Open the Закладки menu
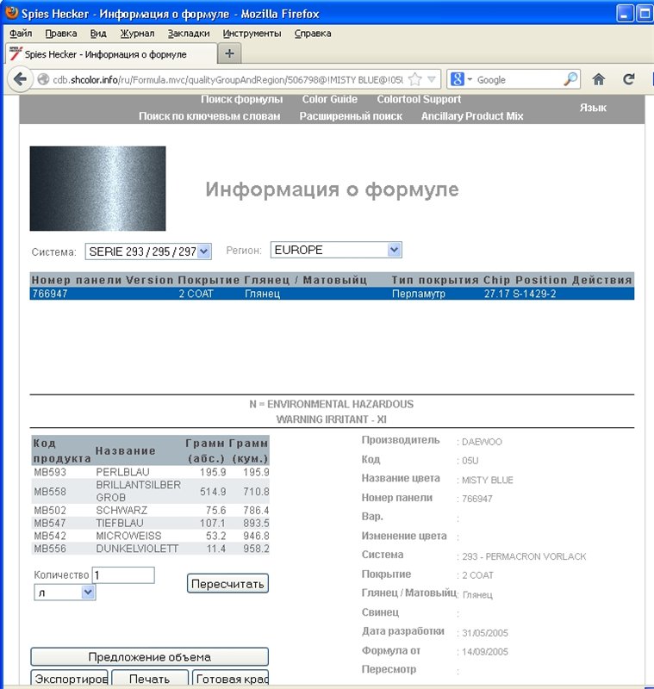Screen dimensions: 654x689 (189, 34)
